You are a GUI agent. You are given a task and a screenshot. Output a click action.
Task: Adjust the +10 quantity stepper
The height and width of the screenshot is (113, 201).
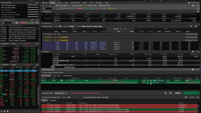pos(70,80)
